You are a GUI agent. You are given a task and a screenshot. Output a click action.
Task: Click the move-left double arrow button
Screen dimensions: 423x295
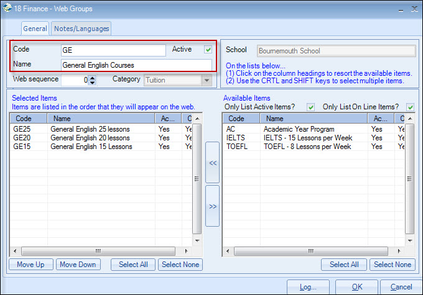(212, 162)
